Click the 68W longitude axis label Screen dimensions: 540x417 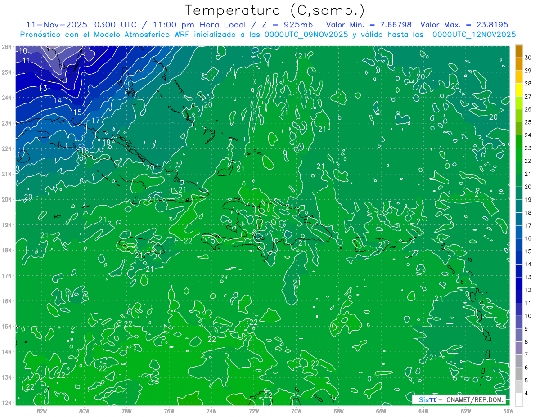(x=338, y=411)
